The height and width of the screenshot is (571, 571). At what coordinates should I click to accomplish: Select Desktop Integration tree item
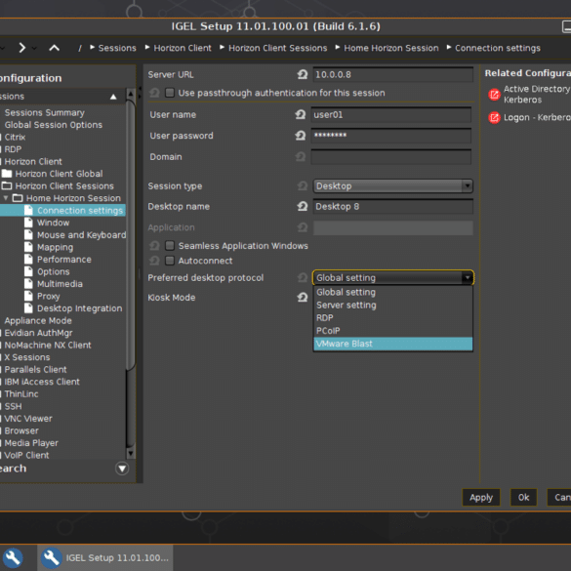(79, 308)
